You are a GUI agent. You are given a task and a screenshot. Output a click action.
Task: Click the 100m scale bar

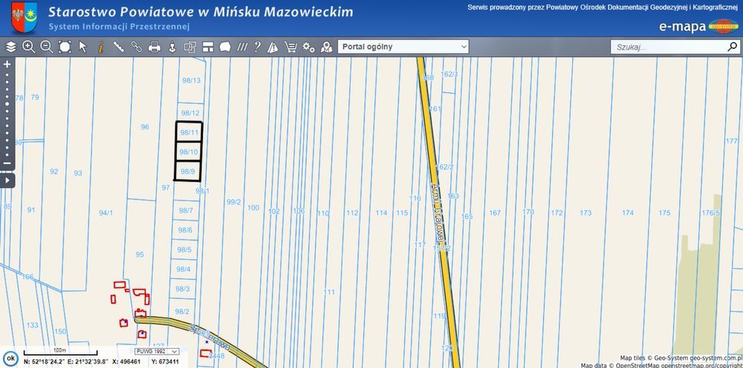pyautogui.click(x=60, y=352)
